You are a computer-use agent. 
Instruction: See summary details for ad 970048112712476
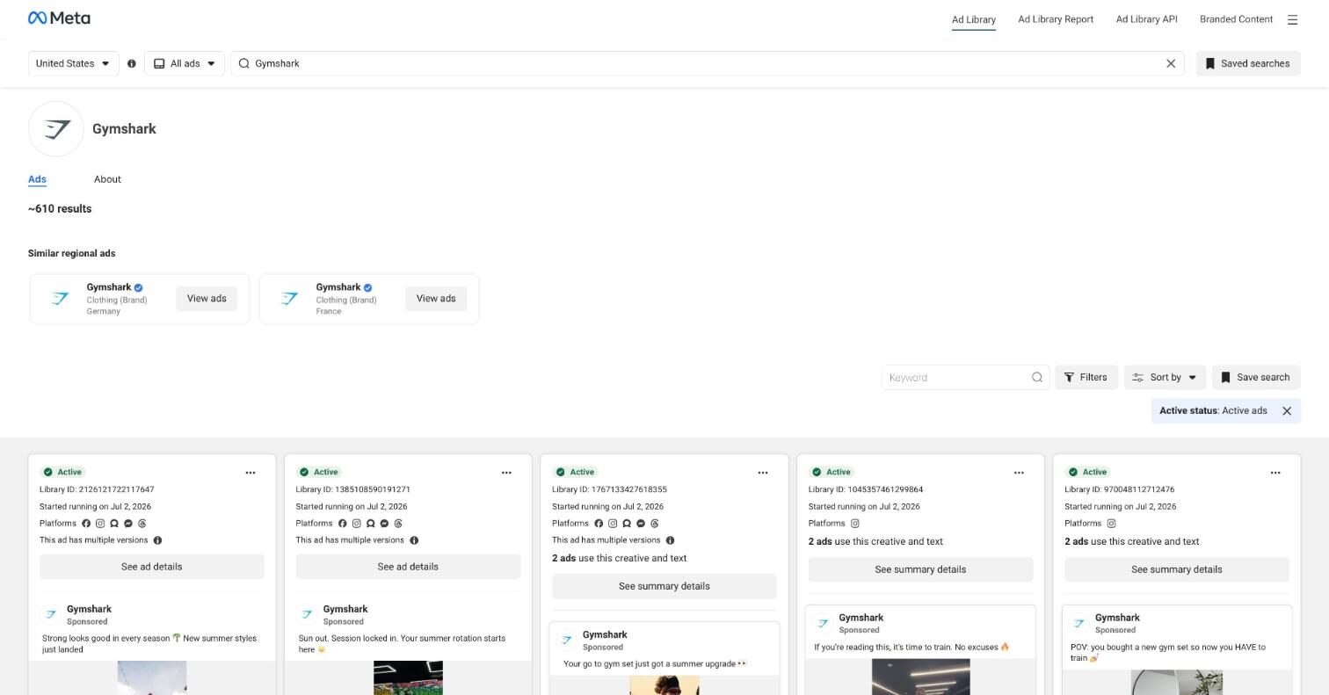1177,569
